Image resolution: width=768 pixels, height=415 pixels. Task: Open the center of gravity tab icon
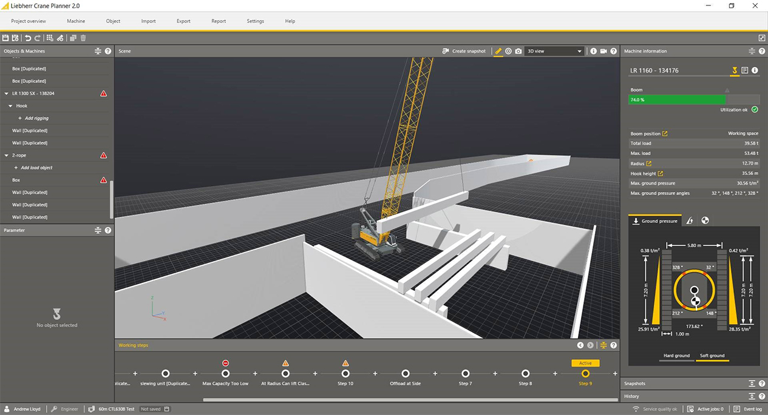click(705, 221)
